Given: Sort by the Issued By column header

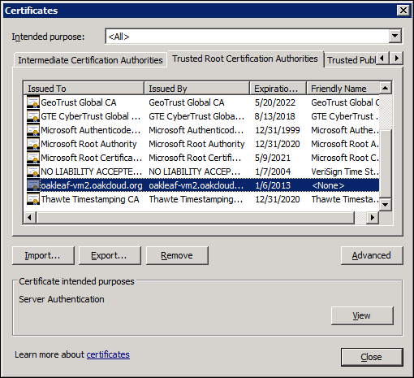Looking at the screenshot, I should pos(196,89).
